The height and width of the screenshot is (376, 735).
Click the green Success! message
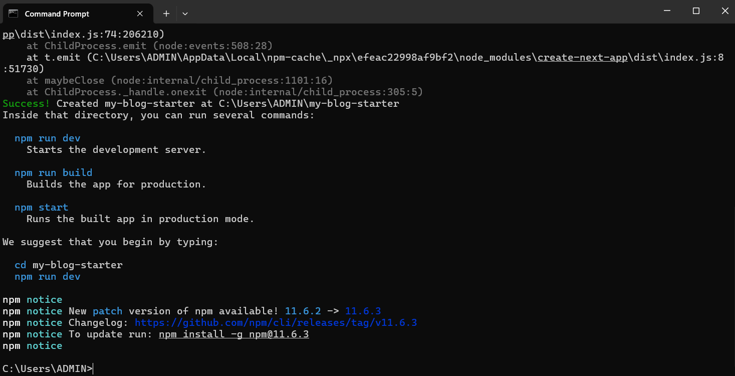click(26, 104)
